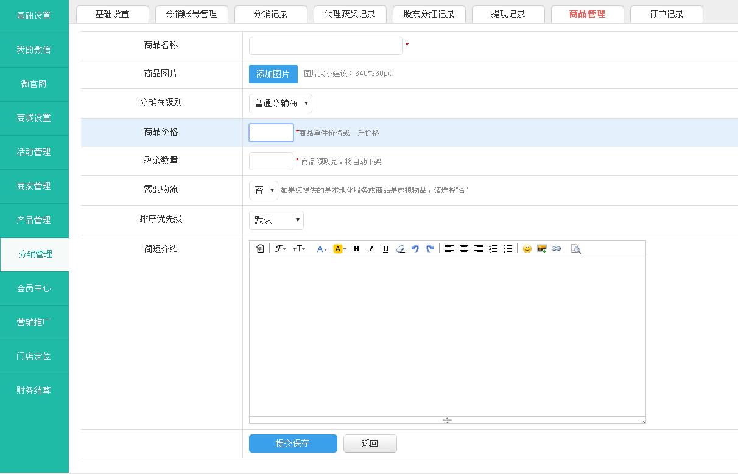Click the 商品名称 input field
The width and height of the screenshot is (738, 474).
pyautogui.click(x=326, y=46)
